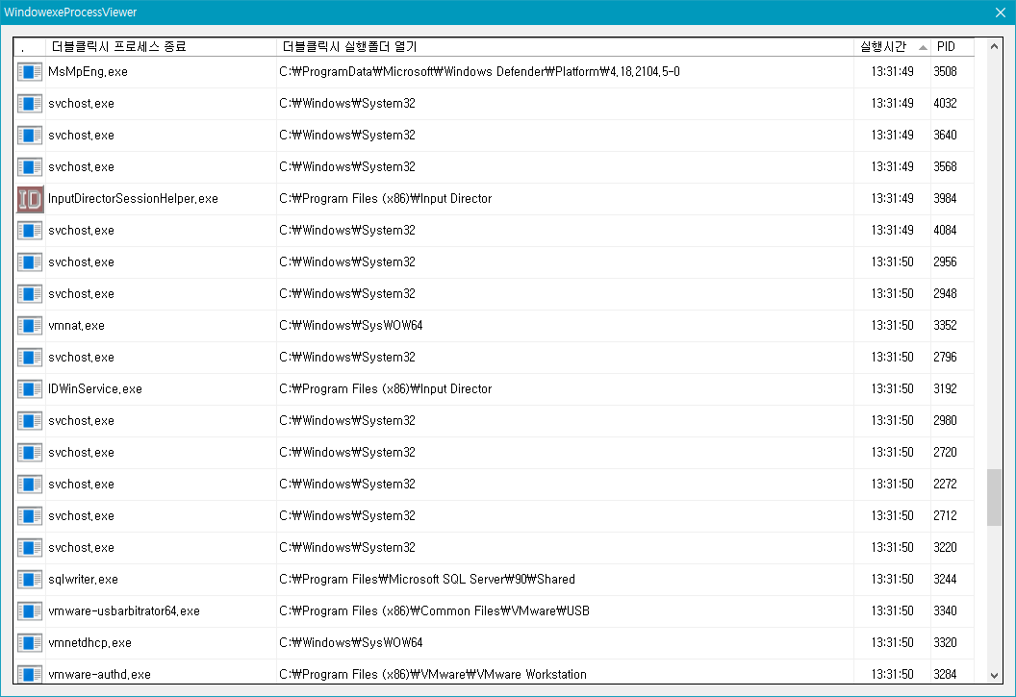
Task: Click svchost.exe name with PID 3220
Action: pyautogui.click(x=81, y=547)
